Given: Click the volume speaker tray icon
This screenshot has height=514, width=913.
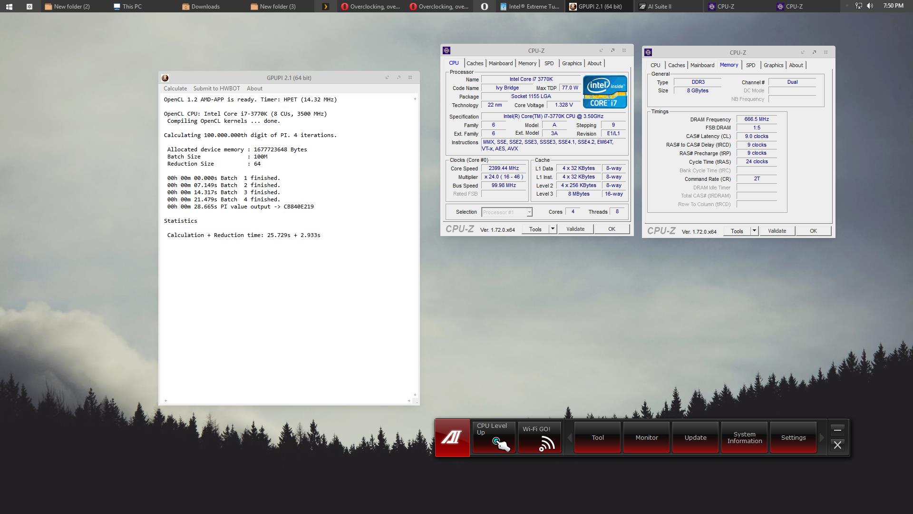Looking at the screenshot, I should (870, 6).
